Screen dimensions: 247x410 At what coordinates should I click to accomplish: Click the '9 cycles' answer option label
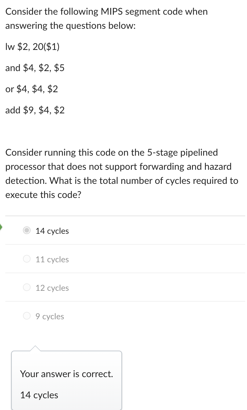coord(50,317)
